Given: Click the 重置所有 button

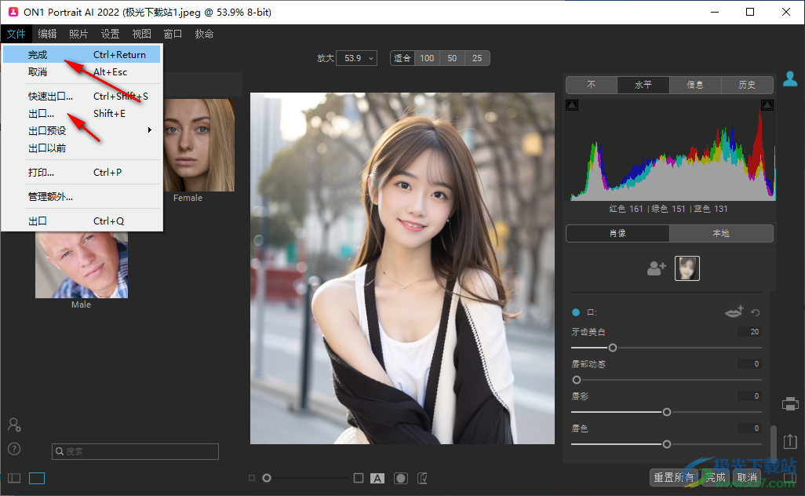Looking at the screenshot, I should 673,477.
